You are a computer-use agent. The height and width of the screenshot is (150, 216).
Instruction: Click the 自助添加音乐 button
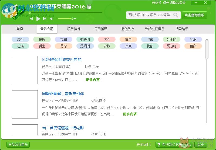18,145
